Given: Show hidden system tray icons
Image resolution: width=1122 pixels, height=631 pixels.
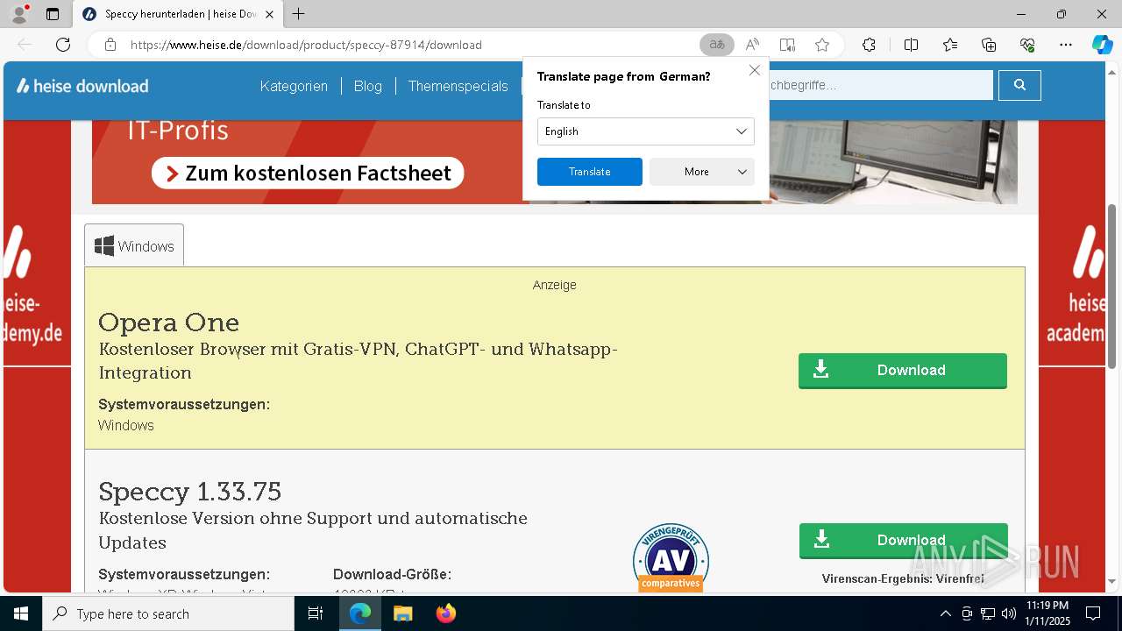Looking at the screenshot, I should coord(945,613).
